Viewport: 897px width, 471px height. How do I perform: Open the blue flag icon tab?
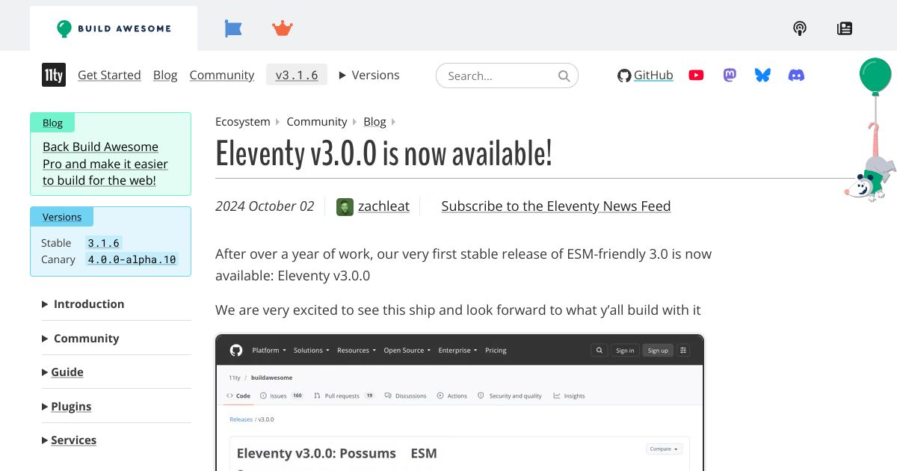coord(233,28)
